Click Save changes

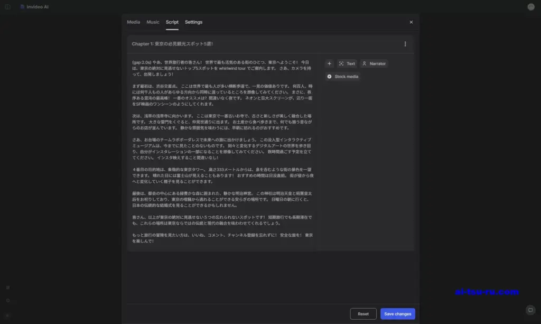coord(397,314)
